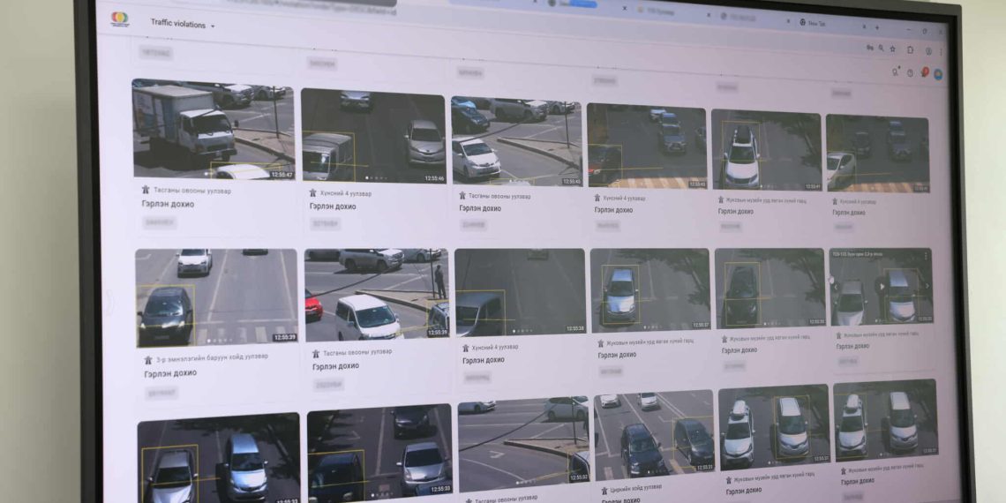Image resolution: width=1006 pixels, height=503 pixels.
Task: Open the browser extensions icon
Action: click(x=910, y=50)
